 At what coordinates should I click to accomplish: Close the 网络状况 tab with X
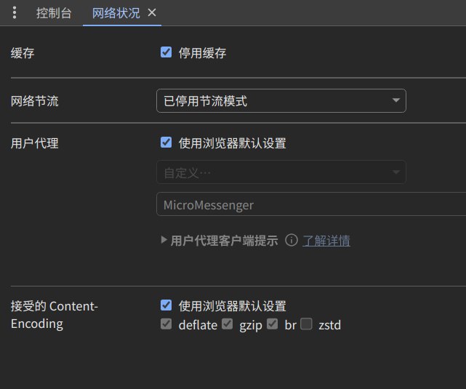pyautogui.click(x=151, y=13)
